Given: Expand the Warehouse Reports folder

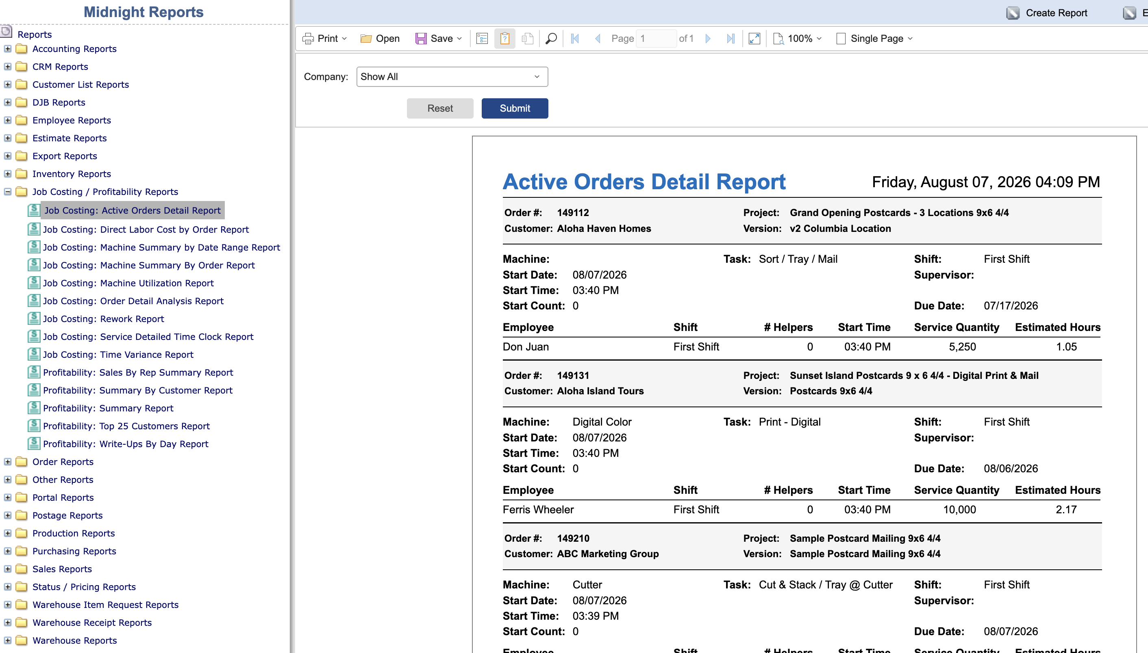Looking at the screenshot, I should point(8,640).
